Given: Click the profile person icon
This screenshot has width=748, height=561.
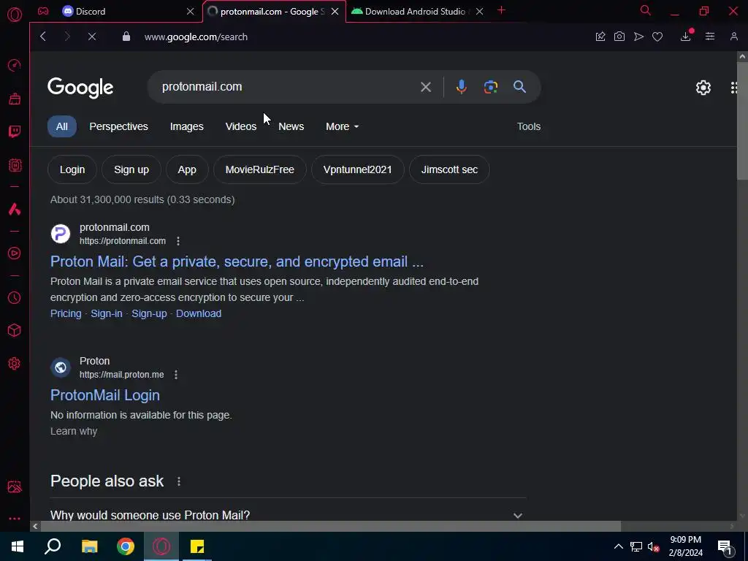Looking at the screenshot, I should tap(733, 37).
